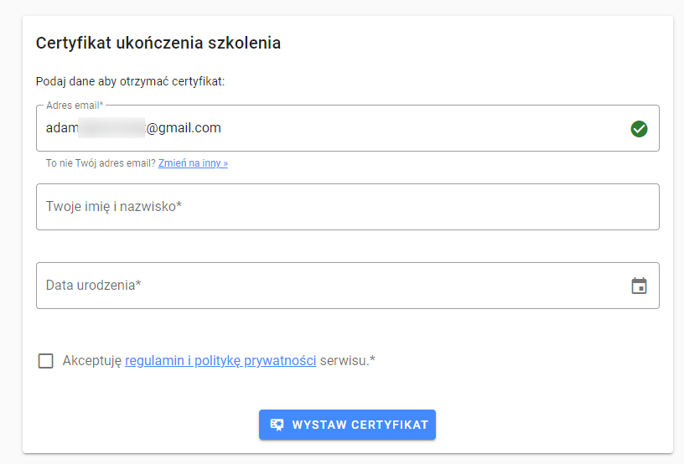Click the WYSTAW CERTYFIKAT button
Screen dimensions: 684x464
click(347, 425)
